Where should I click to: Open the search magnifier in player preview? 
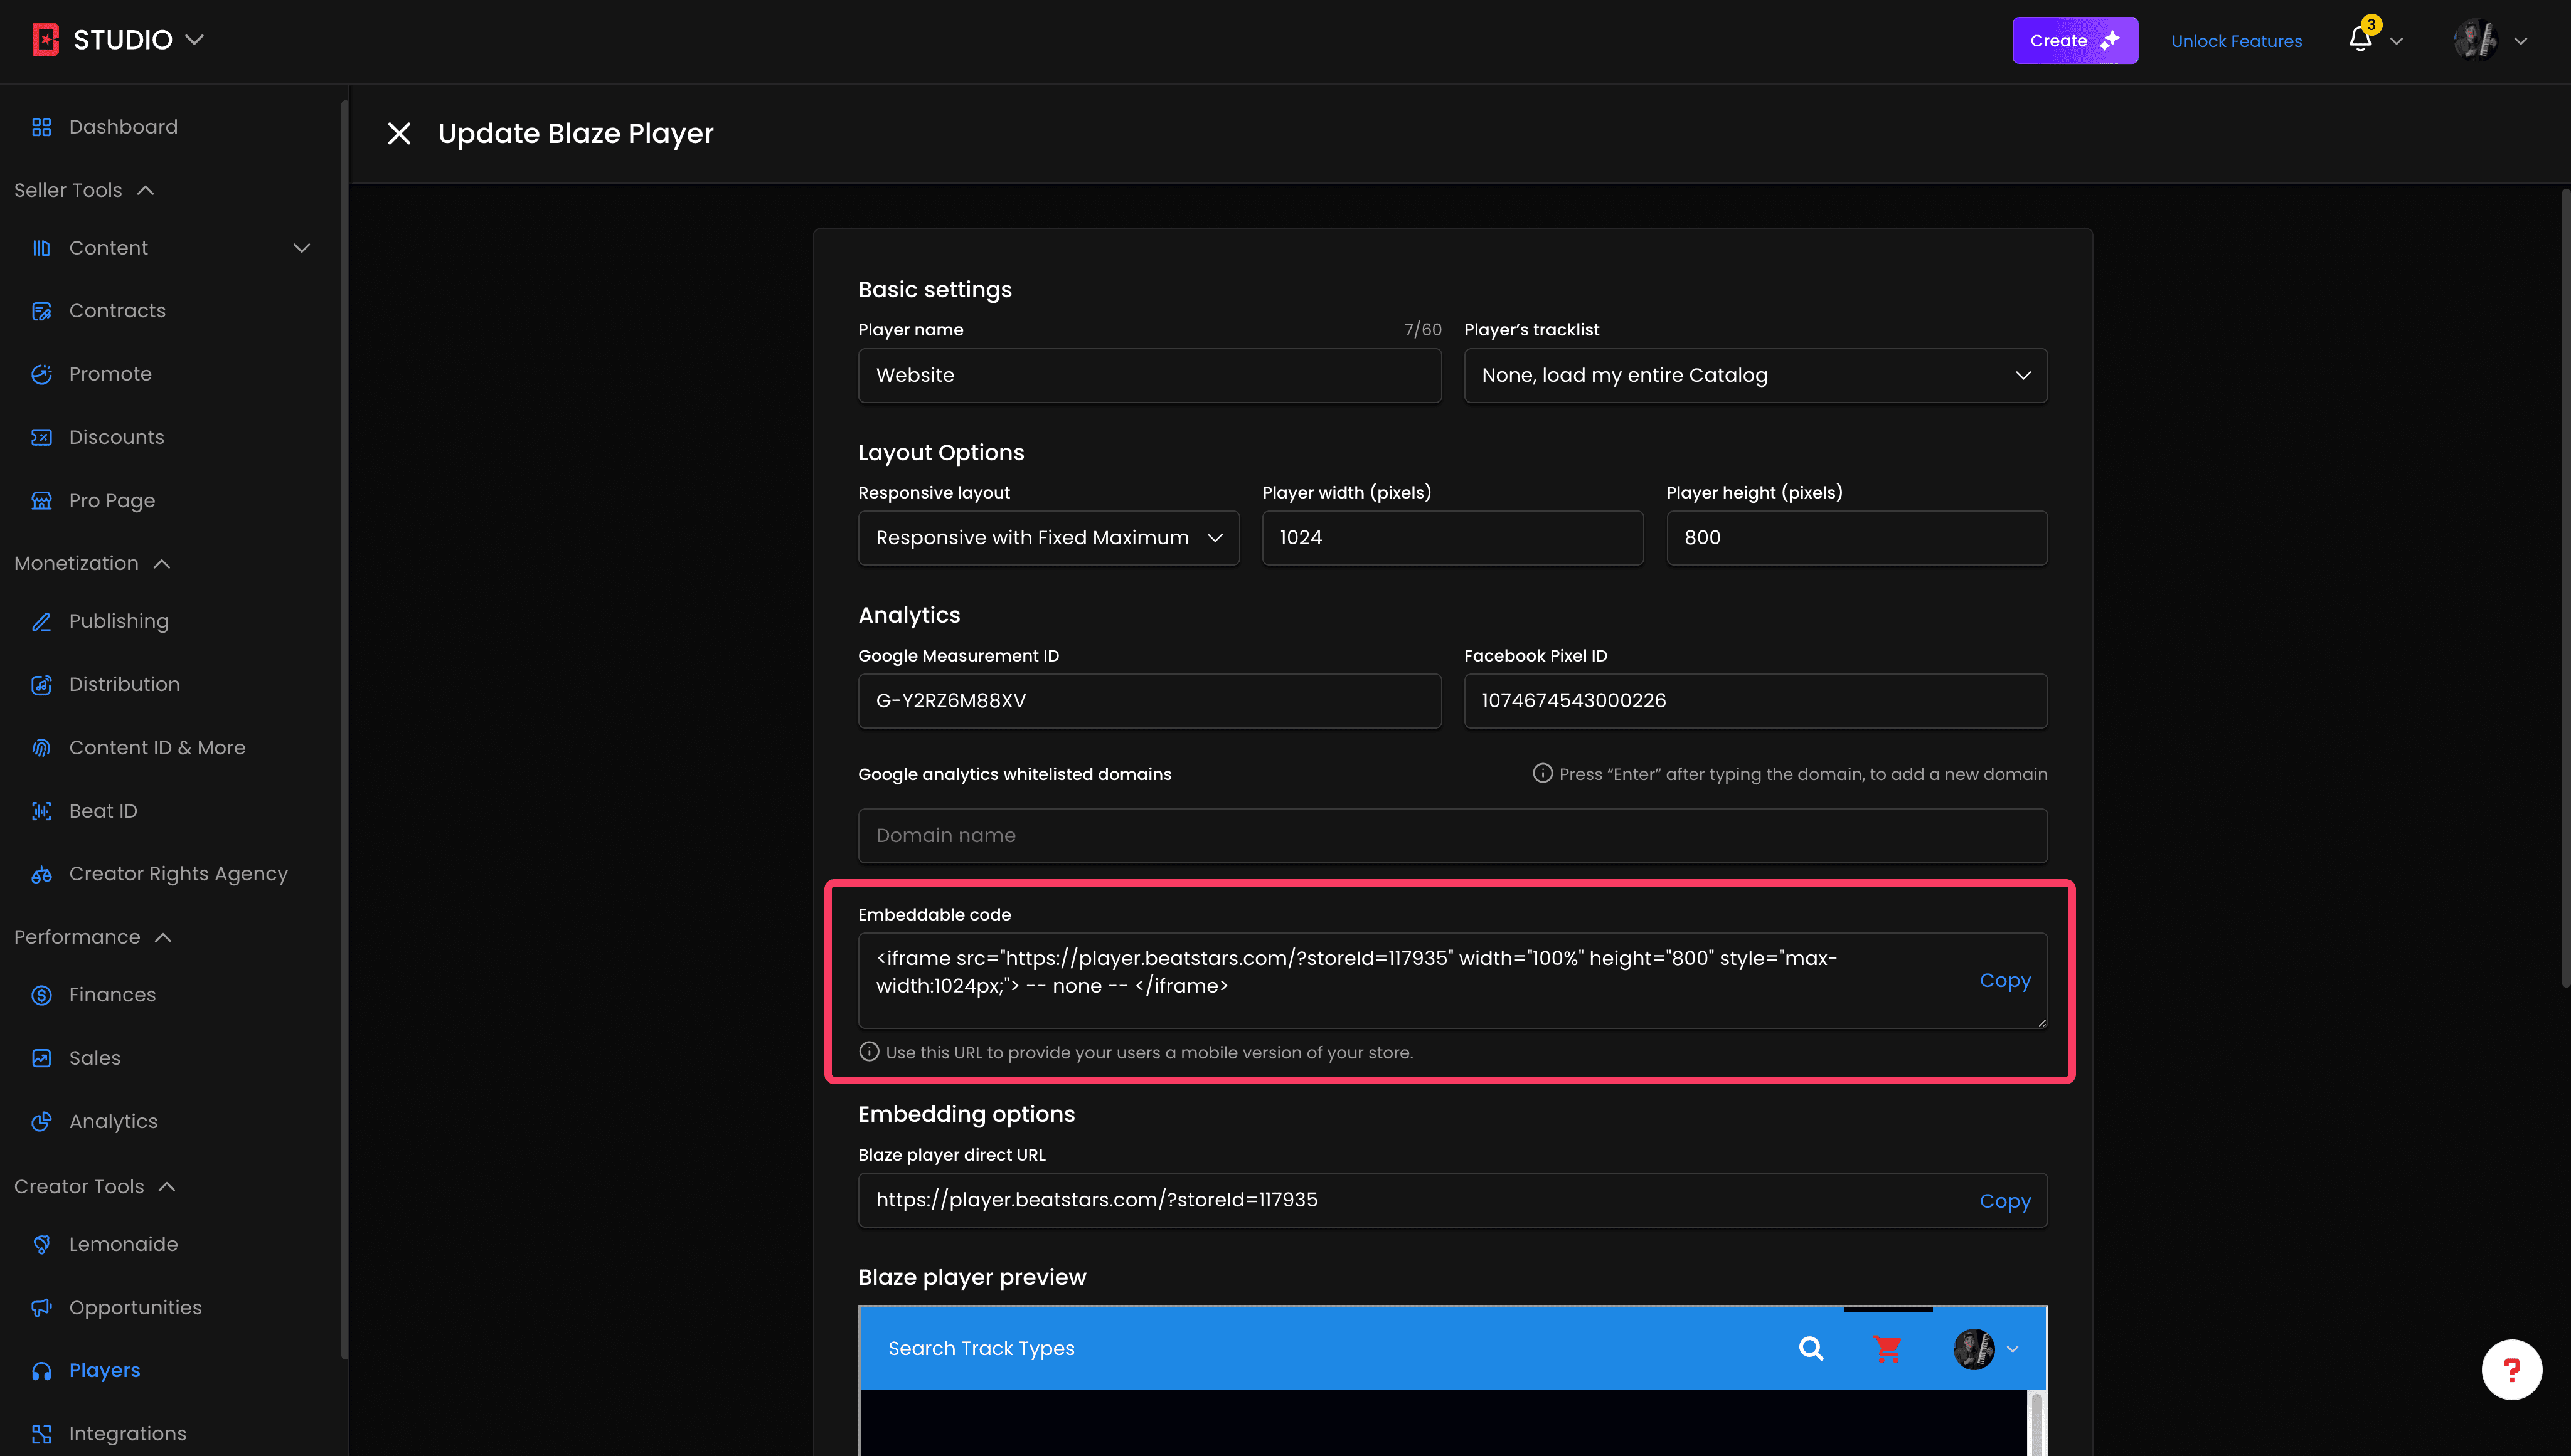pos(1811,1348)
